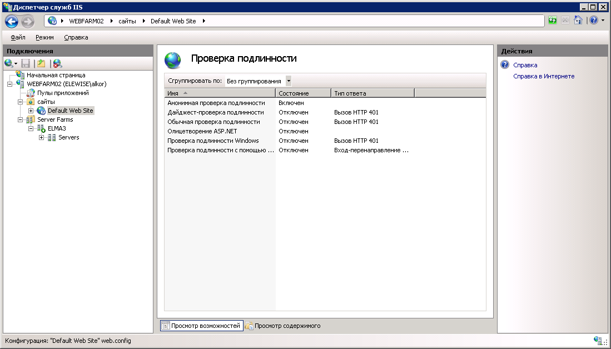This screenshot has height=349, width=611.
Task: Click the create connection globe icon
Action: point(9,63)
